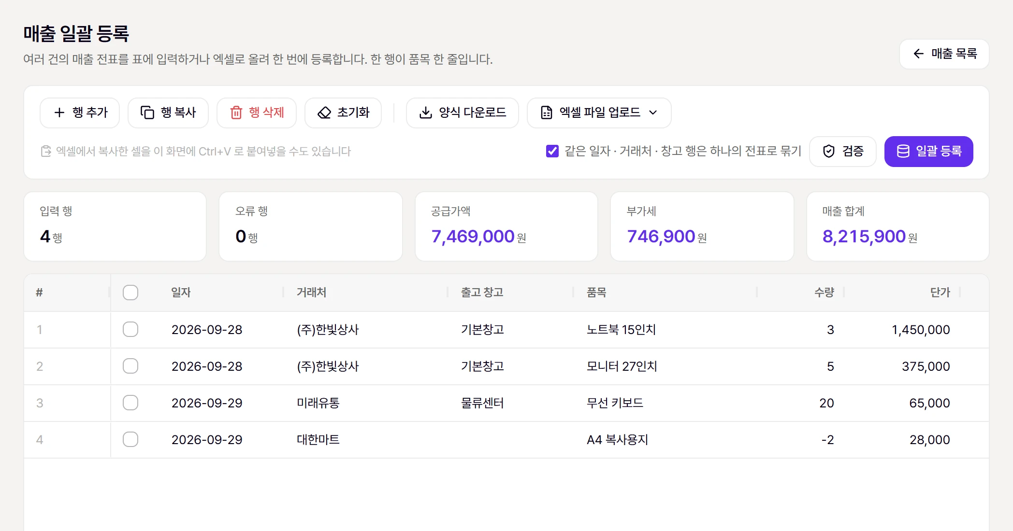
Task: Click the 행 삭제 button label
Action: click(x=267, y=112)
